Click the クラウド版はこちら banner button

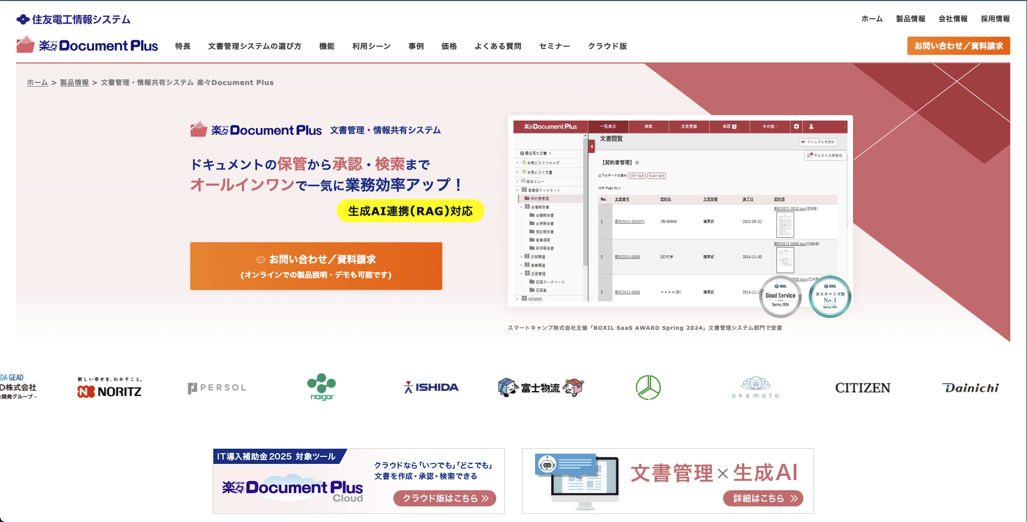coord(445,498)
